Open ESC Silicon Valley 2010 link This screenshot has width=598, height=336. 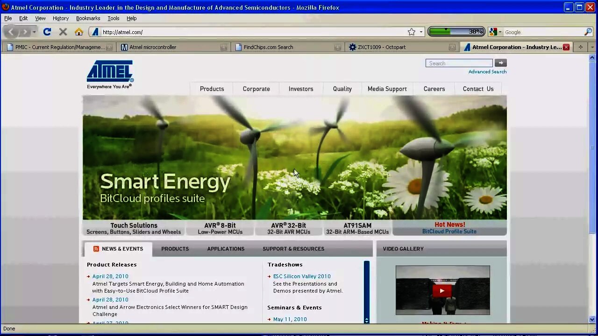302,276
